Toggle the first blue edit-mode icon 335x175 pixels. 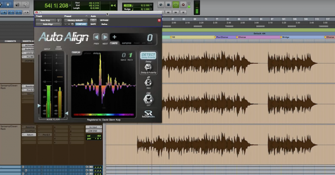point(4,12)
